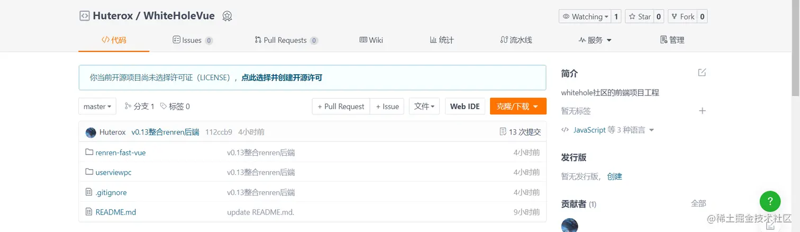The height and width of the screenshot is (232, 800).
Task: Fork this repository
Action: point(683,16)
